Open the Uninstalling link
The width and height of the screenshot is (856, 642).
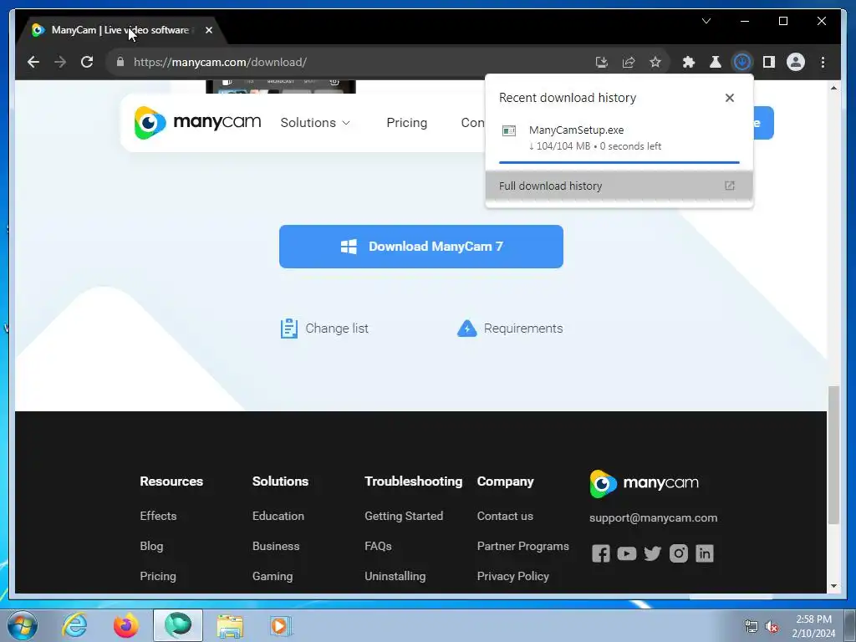(395, 576)
